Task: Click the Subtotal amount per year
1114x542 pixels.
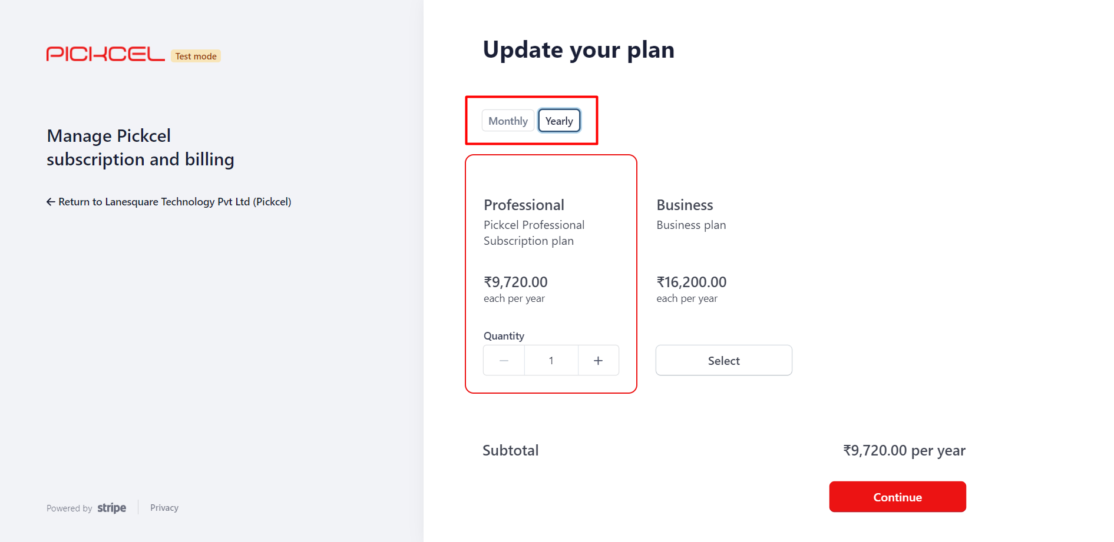Action: click(x=904, y=450)
